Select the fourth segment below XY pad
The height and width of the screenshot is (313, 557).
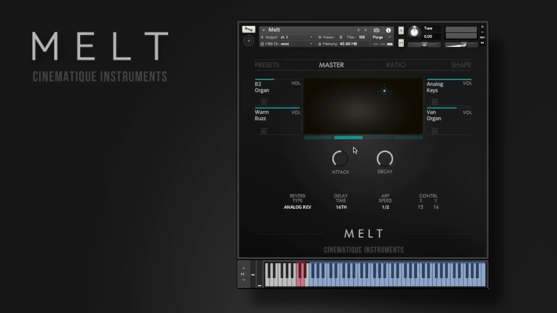[x=408, y=137]
